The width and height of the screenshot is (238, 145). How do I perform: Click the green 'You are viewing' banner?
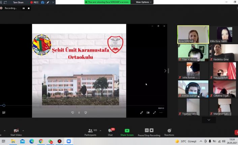108,2
